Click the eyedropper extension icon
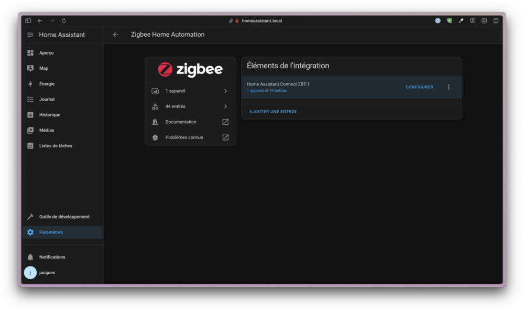 pos(461,21)
